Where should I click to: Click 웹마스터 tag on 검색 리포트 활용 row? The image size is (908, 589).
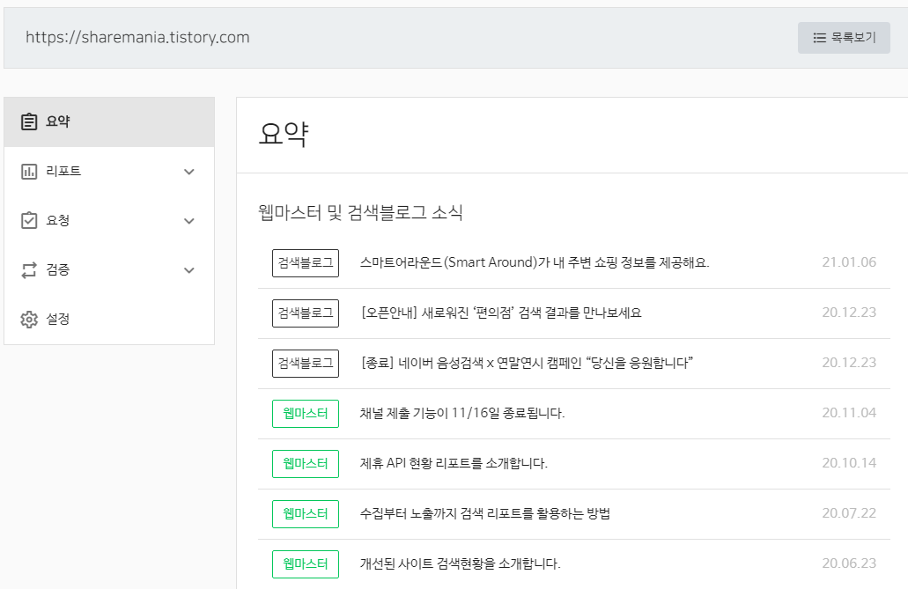point(306,513)
